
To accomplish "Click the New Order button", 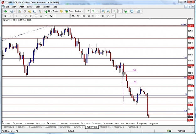I will coord(51,11).
